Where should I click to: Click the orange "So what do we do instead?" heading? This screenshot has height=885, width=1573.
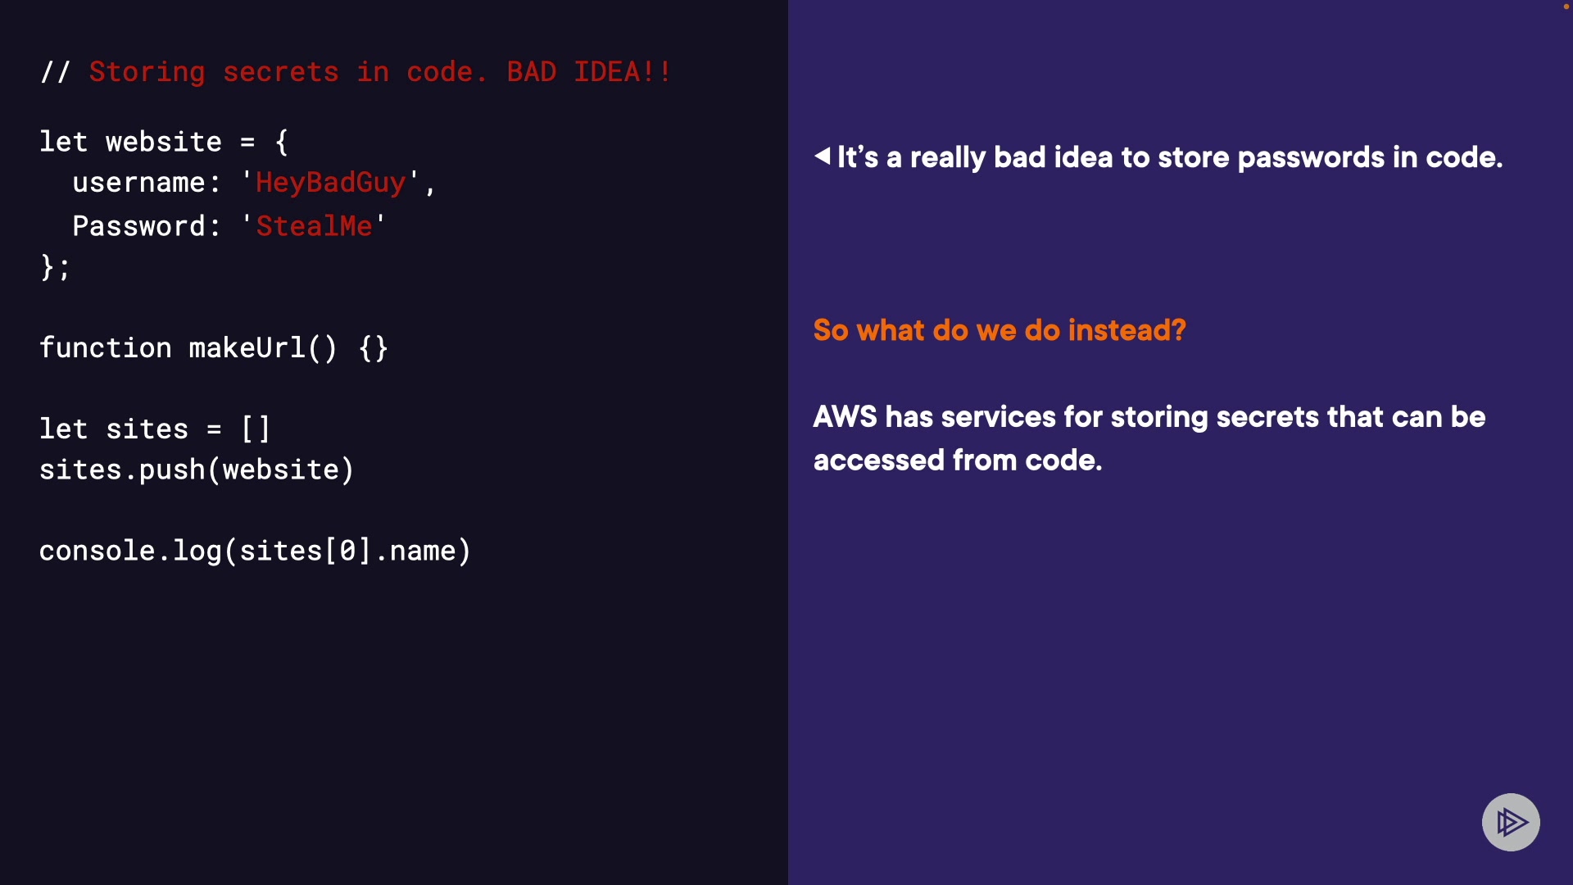1000,330
